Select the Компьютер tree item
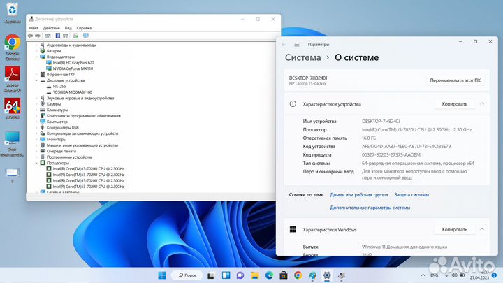503x283 pixels. click(57, 122)
